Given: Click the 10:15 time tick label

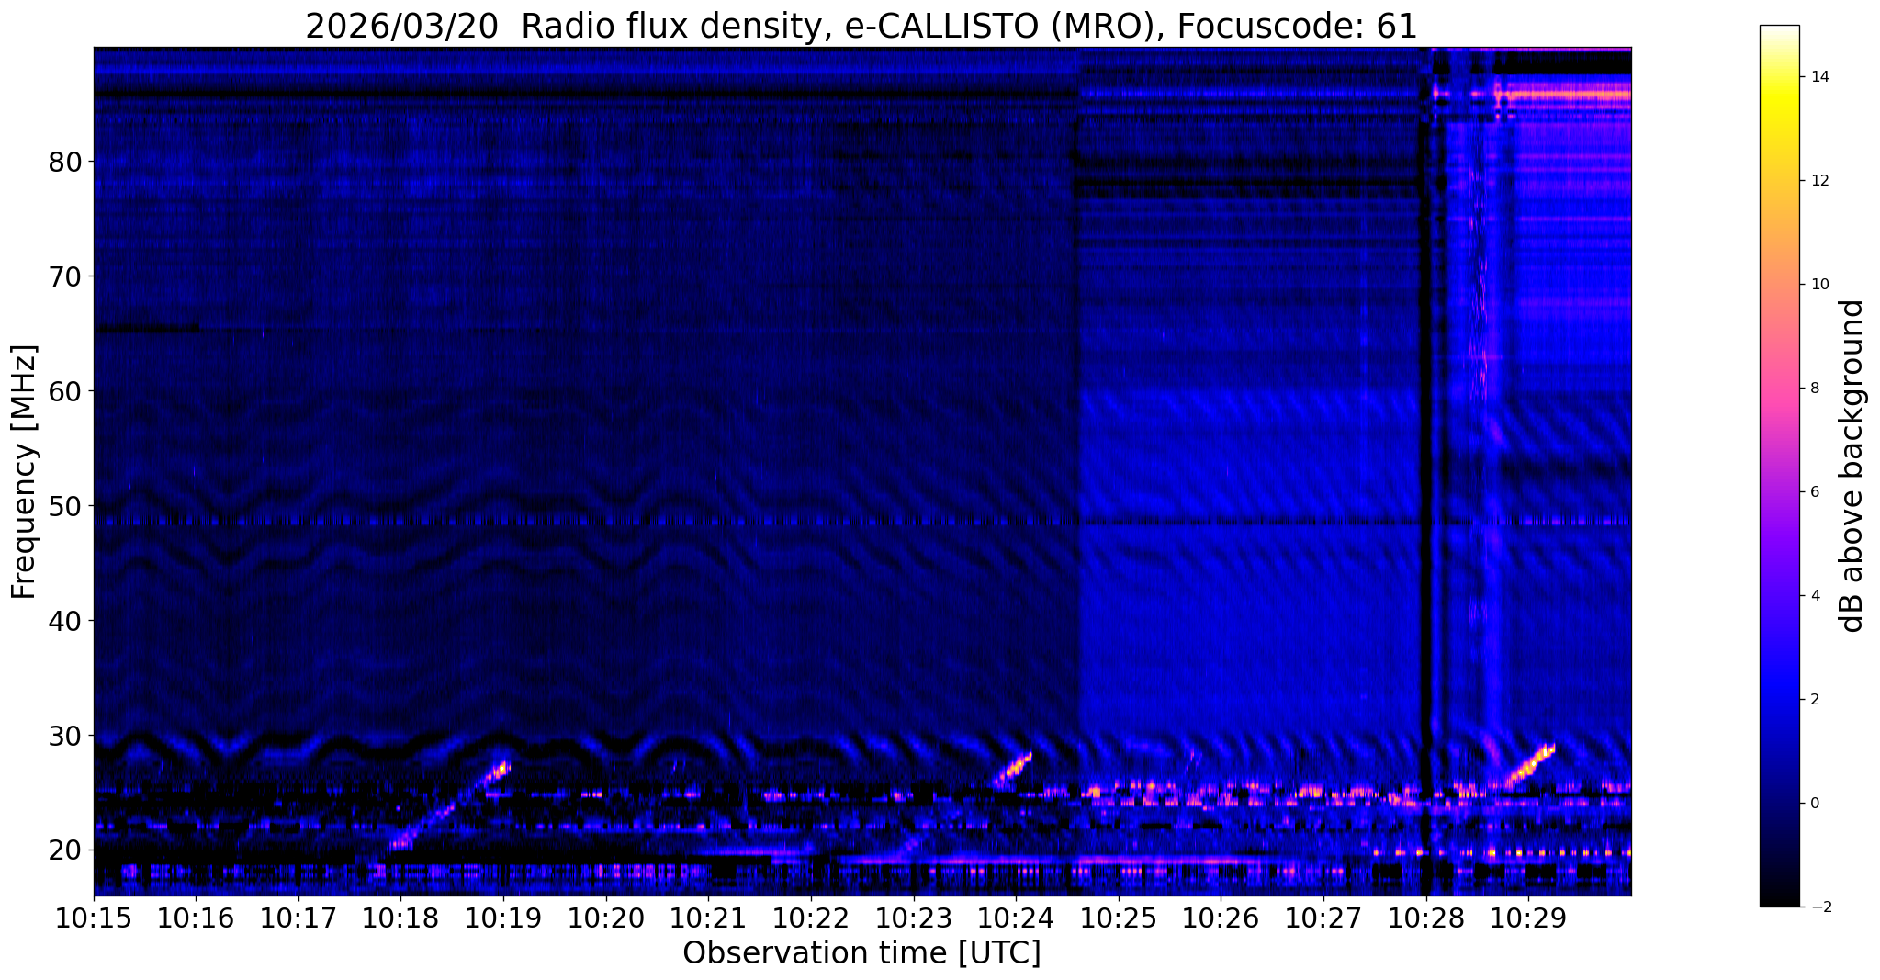Looking at the screenshot, I should click(x=94, y=918).
